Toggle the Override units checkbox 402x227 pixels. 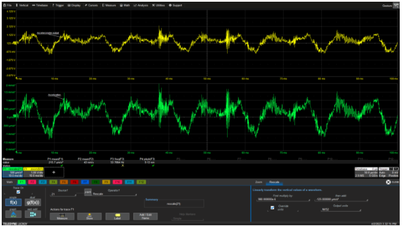tap(272, 208)
